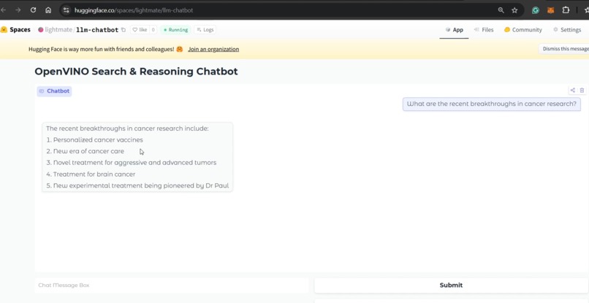This screenshot has width=589, height=303.
Task: Open the Settings tab
Action: (x=567, y=30)
